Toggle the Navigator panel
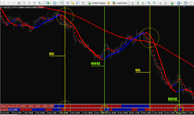Screen dimensions: 194x115 73,3
